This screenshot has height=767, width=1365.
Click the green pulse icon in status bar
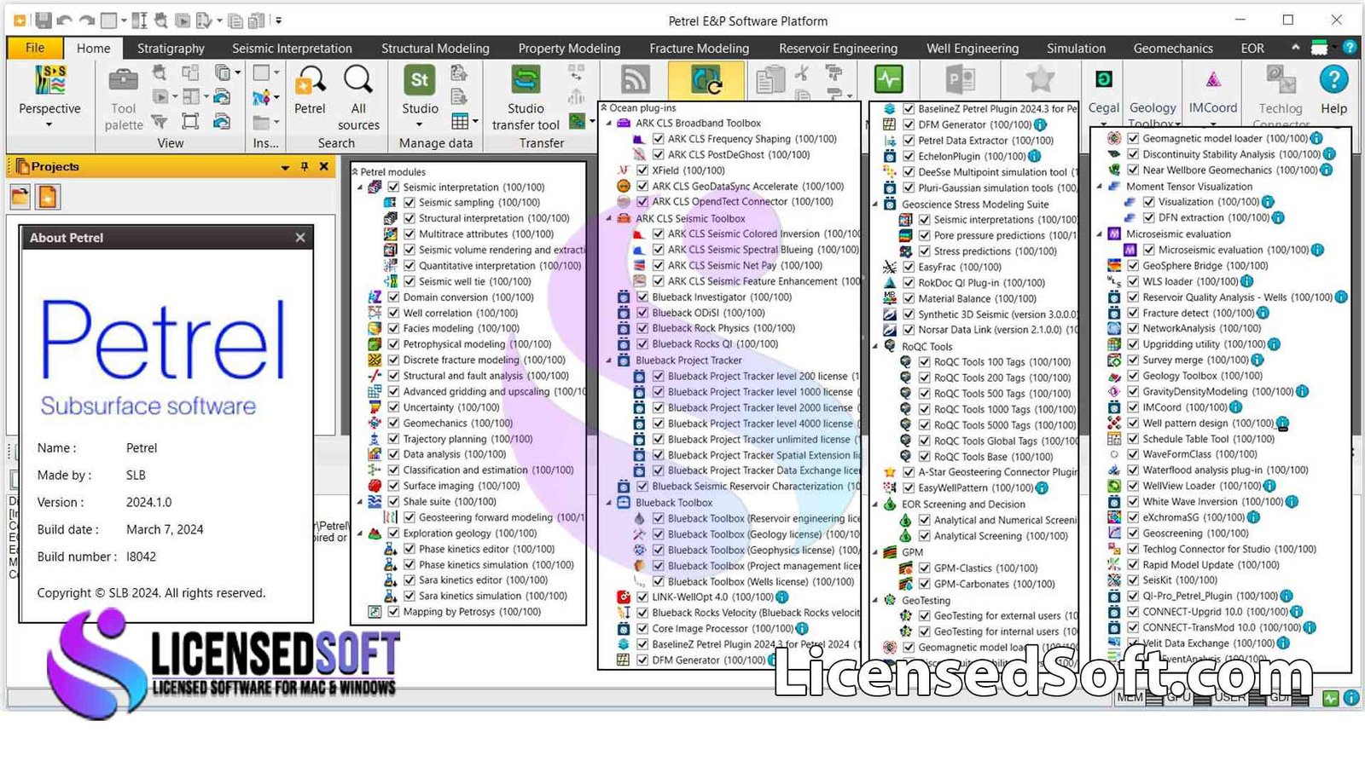click(1331, 698)
